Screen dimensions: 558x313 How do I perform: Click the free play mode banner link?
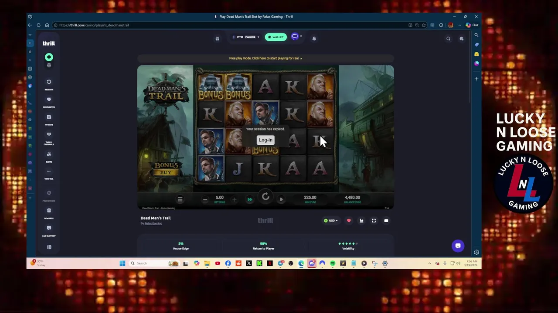coord(265,58)
